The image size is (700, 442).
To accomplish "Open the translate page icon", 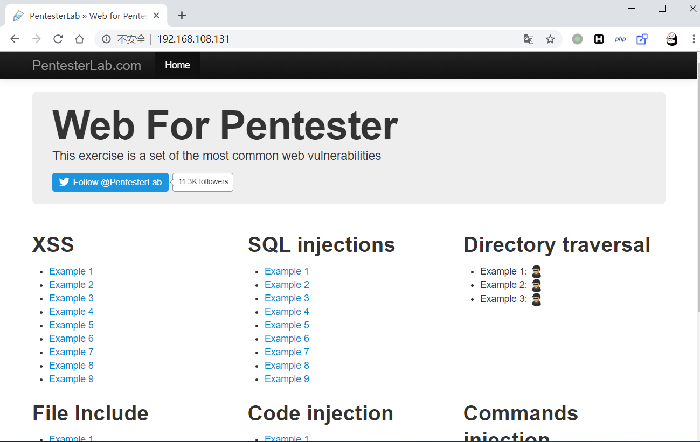I will pyautogui.click(x=529, y=39).
